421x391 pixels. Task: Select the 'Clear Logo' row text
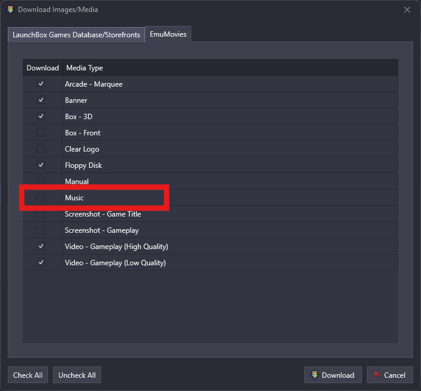(x=82, y=149)
